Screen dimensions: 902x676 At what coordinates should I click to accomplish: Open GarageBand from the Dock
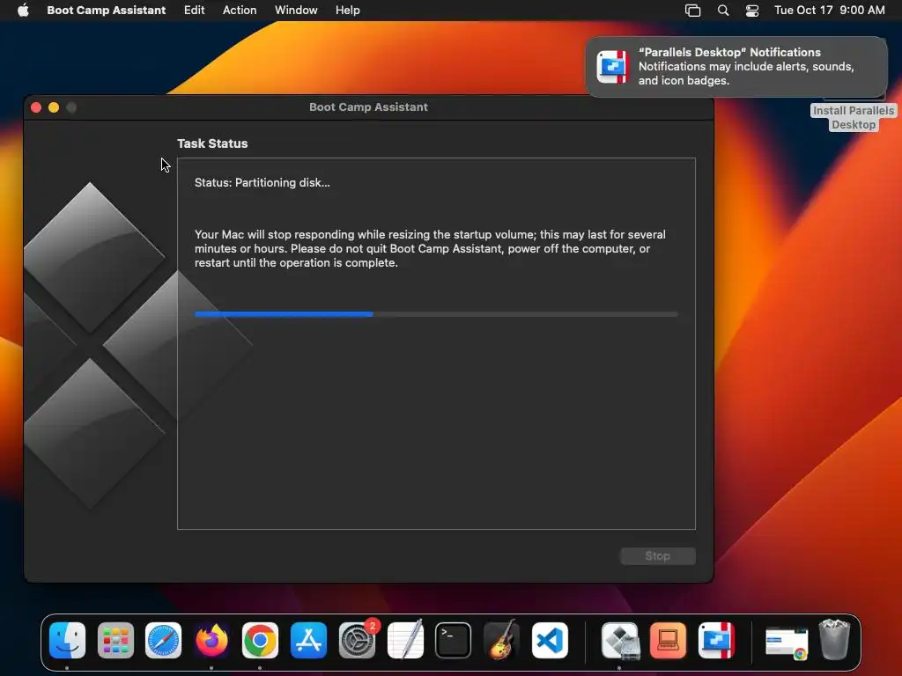click(x=501, y=640)
